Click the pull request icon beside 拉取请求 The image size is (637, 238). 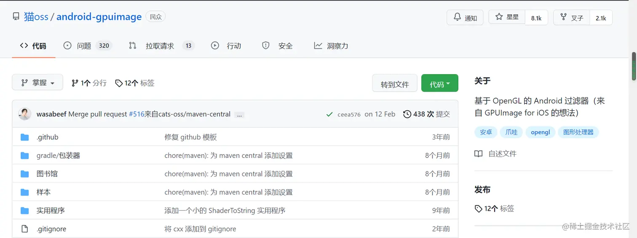[133, 45]
